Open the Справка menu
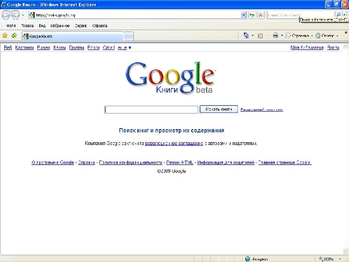 click(100, 26)
